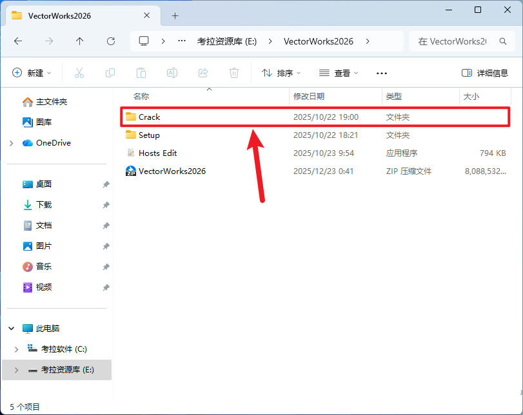Viewport: 523px width, 415px height.
Task: Open the 查看 (View) dropdown
Action: (x=338, y=73)
